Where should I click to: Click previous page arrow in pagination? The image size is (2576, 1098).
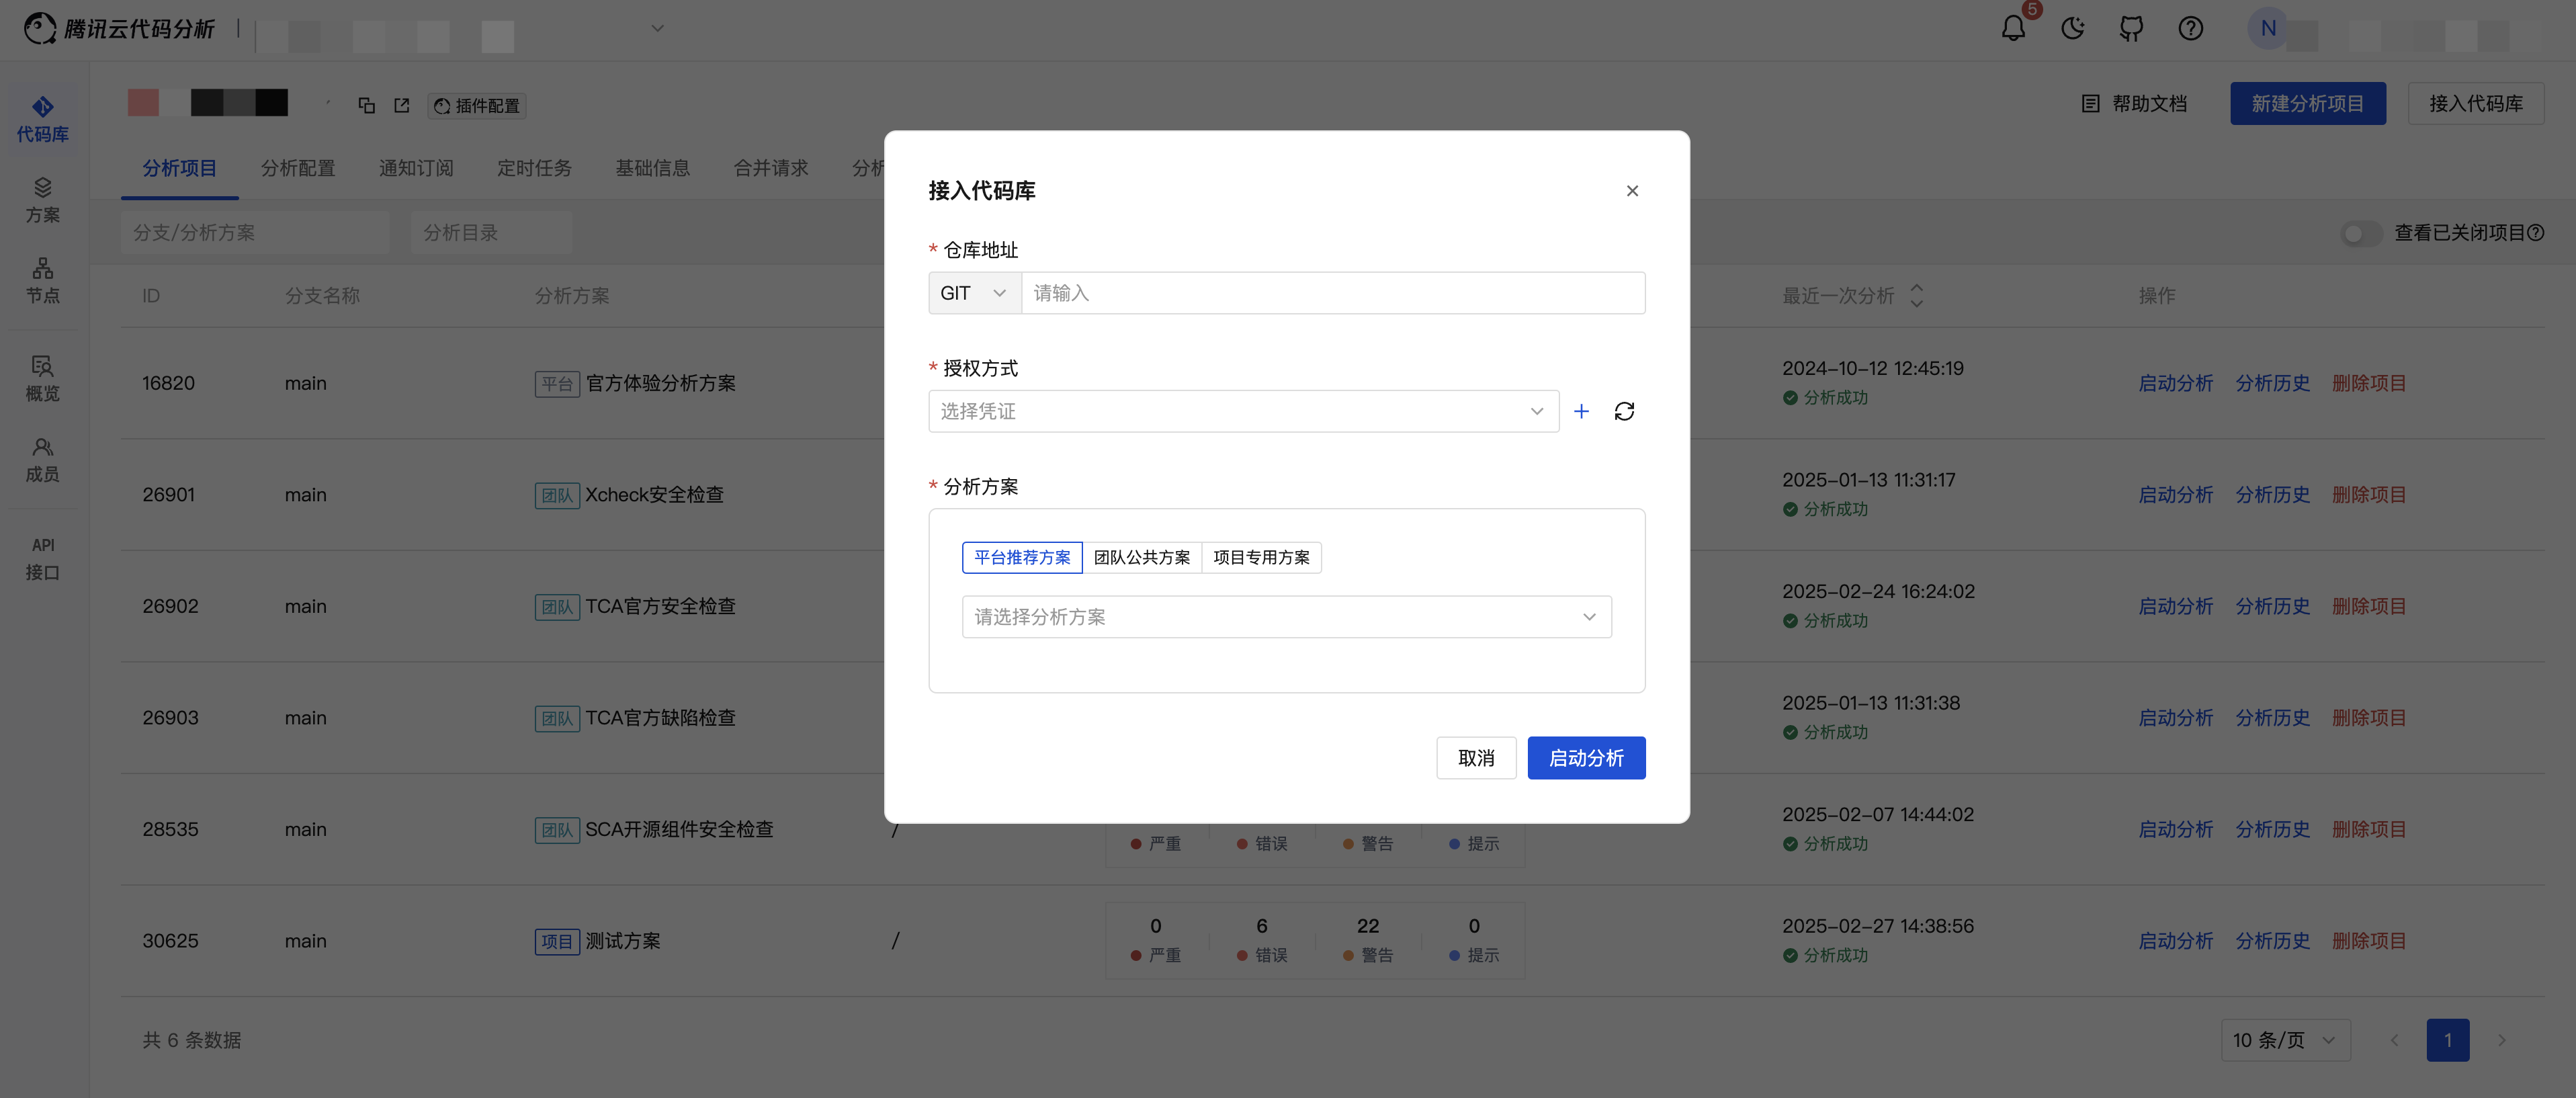pos(2394,1040)
